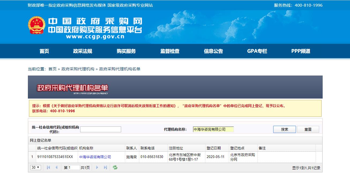This screenshot has width=350, height=188.
Task: Open the 首页 navigation menu item
Action: coord(44,51)
